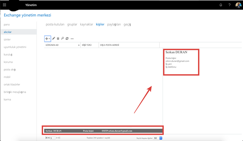
Task: Open kuruluş in the sidebar
Action: (x=8, y=54)
